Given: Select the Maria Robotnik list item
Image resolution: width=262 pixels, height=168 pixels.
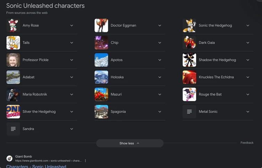Looking at the screenshot, I should click(x=35, y=94).
